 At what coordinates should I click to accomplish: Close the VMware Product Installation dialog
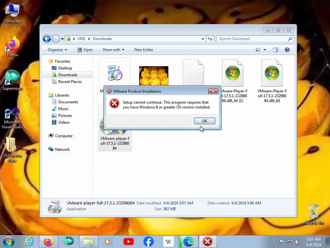coord(213,91)
